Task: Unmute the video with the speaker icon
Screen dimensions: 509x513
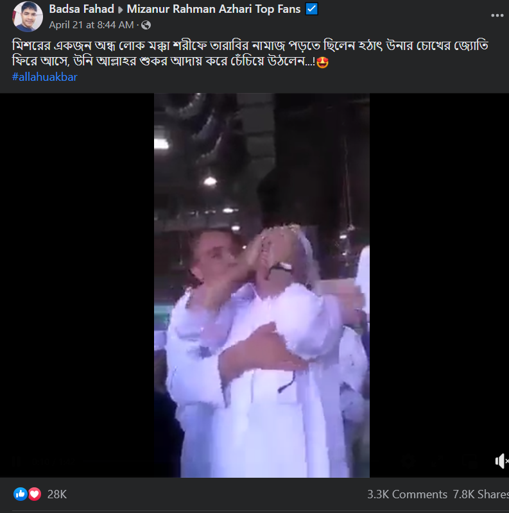Action: (502, 461)
